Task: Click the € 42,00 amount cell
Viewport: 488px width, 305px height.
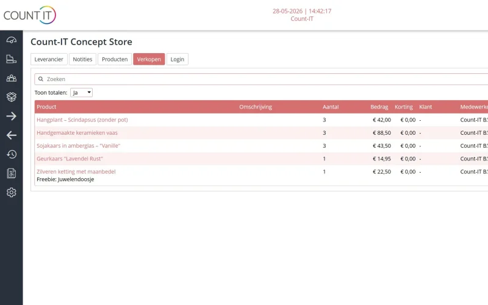Action: [382, 120]
